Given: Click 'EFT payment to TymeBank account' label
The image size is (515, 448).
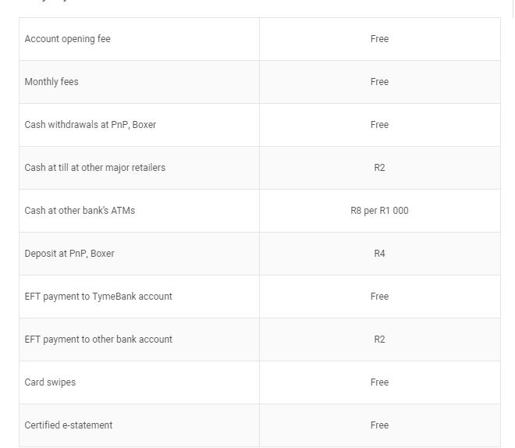Looking at the screenshot, I should 98,297.
